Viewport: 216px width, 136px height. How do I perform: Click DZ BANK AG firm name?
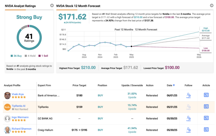[45, 118]
